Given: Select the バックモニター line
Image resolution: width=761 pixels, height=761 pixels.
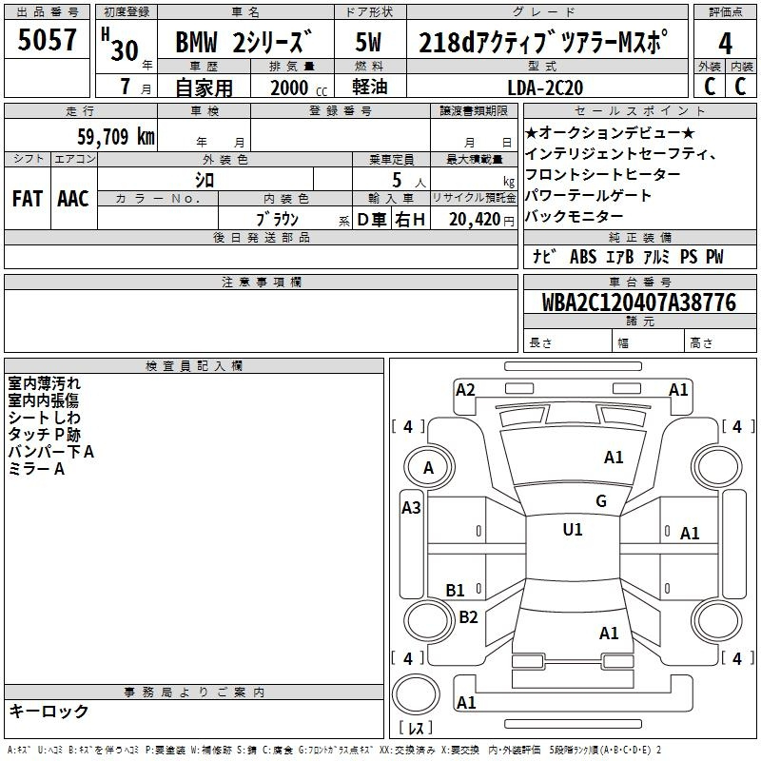Looking at the screenshot, I should point(575,216).
